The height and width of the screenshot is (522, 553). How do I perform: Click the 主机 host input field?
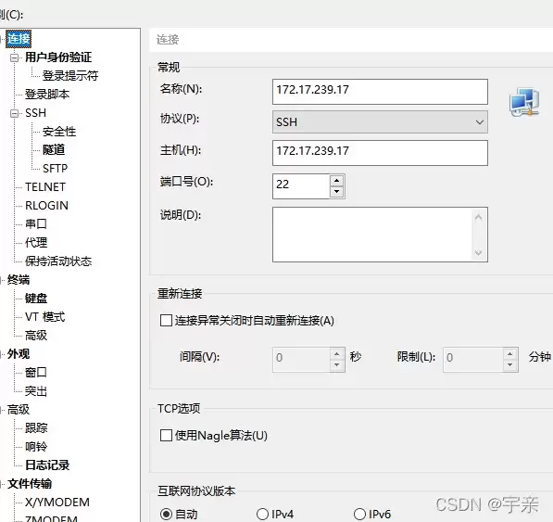point(380,153)
